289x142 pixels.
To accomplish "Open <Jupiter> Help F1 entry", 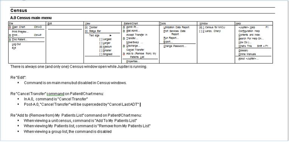I will [253, 27].
